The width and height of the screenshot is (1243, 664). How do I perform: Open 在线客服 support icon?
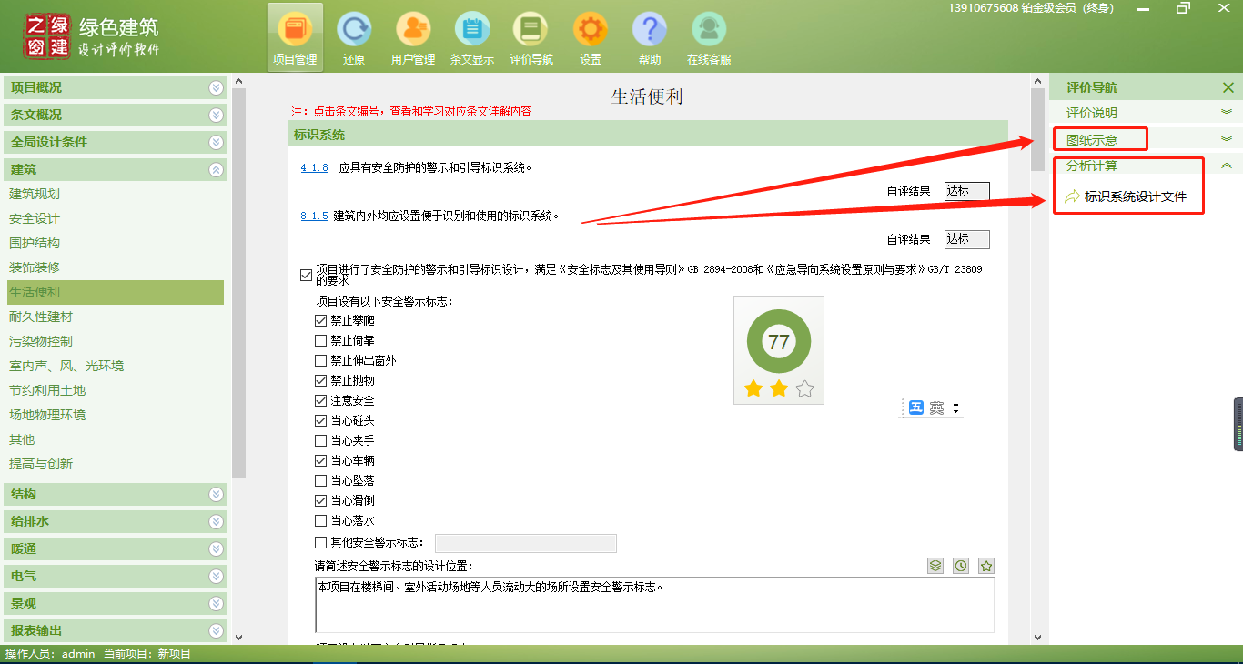[x=709, y=38]
